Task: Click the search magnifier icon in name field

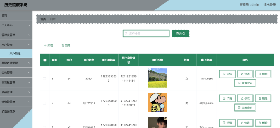Action: [x=126, y=33]
